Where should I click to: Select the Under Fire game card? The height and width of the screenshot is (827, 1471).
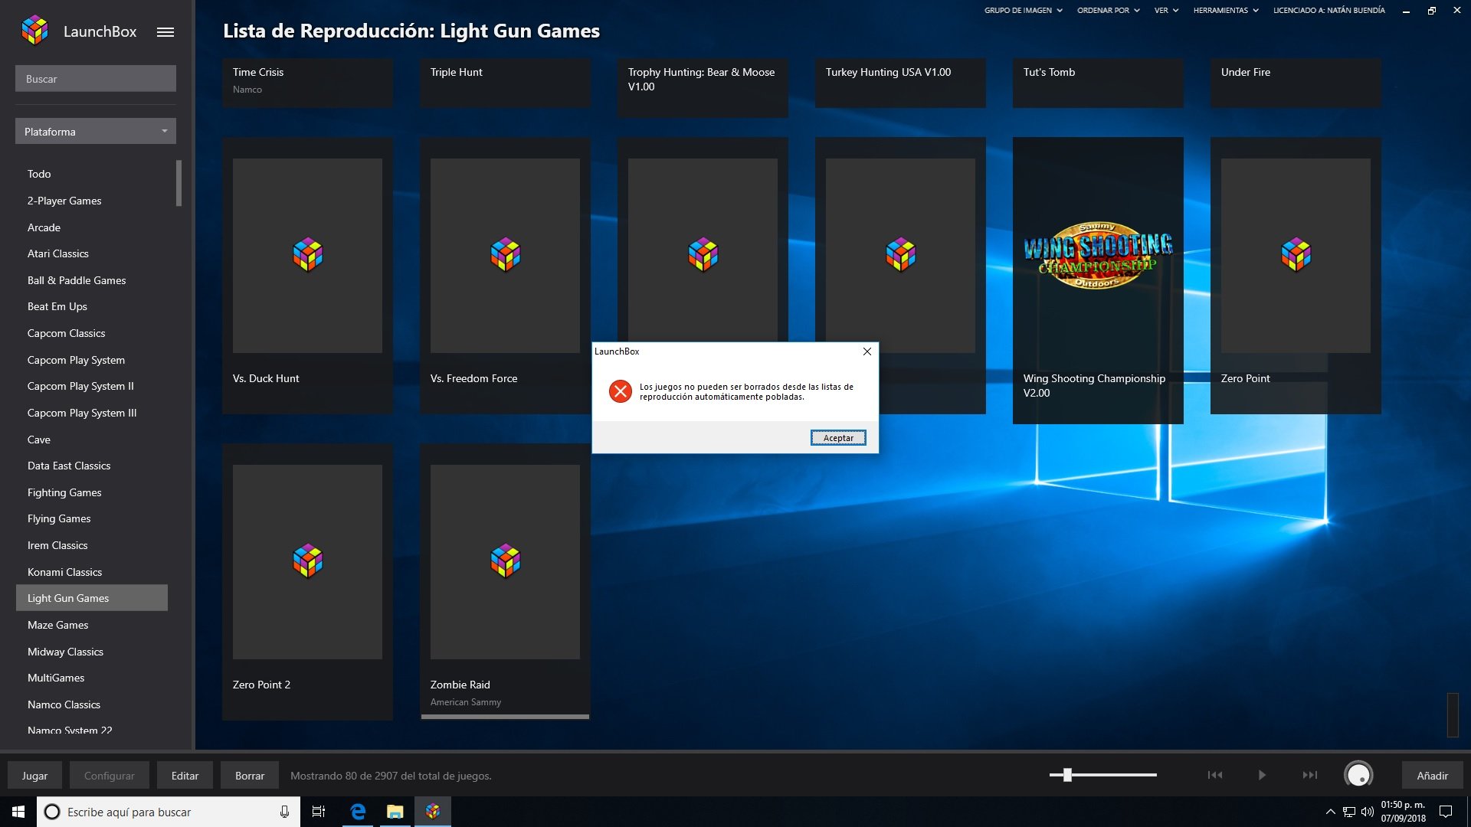pos(1296,83)
